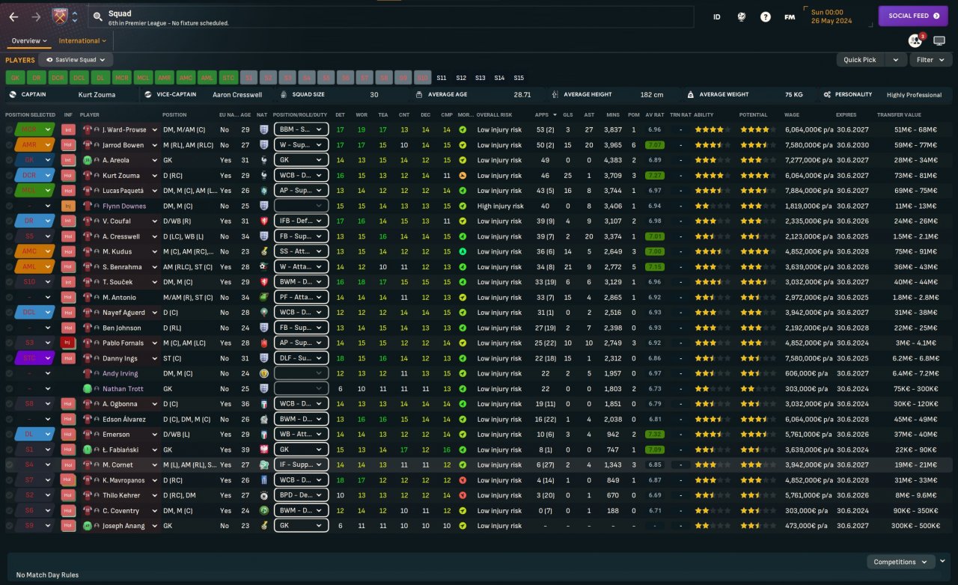Switch clubs using the up-down arrows by badge
The height and width of the screenshot is (585, 958).
tap(75, 16)
